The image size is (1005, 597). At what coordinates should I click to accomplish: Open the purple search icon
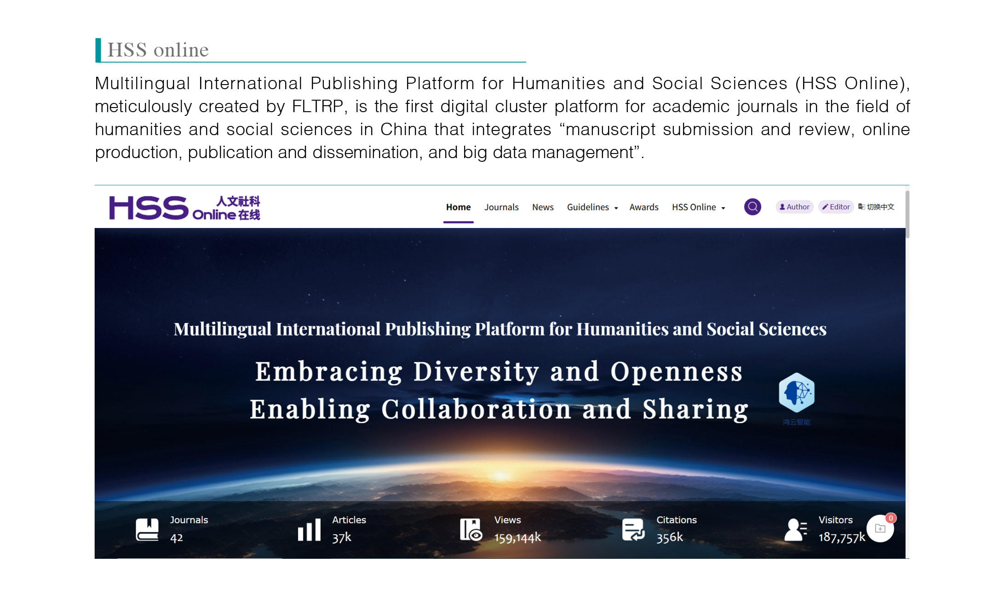click(x=752, y=207)
